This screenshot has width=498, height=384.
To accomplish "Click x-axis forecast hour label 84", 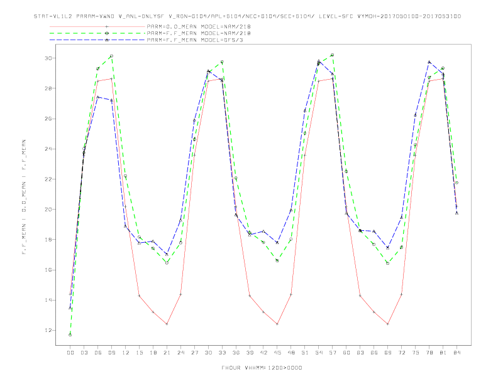I will (457, 353).
